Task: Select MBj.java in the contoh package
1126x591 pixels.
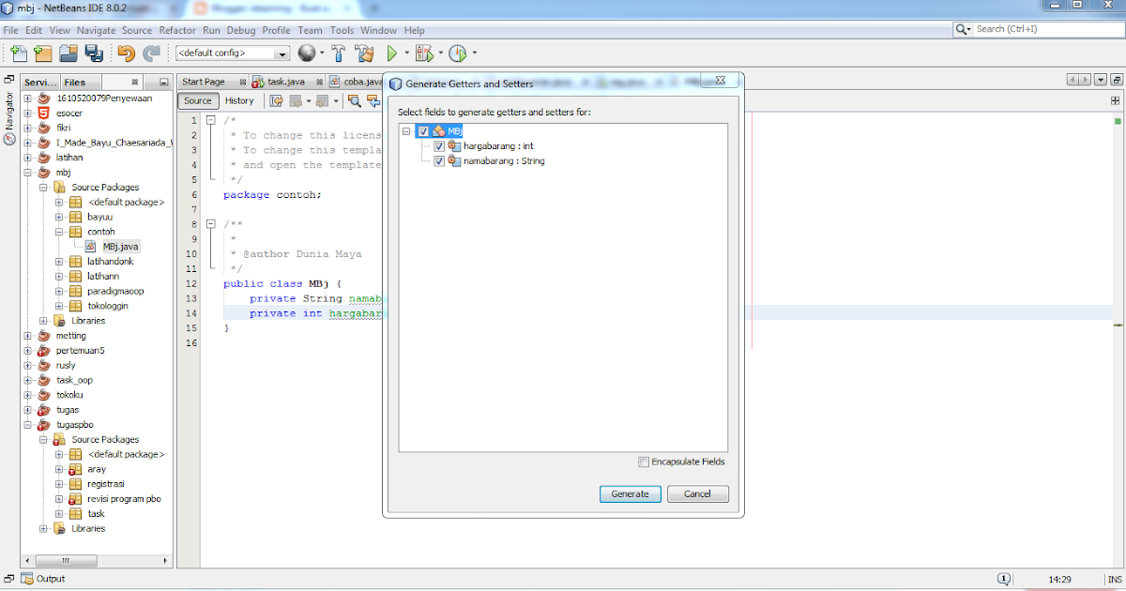Action: tap(119, 246)
